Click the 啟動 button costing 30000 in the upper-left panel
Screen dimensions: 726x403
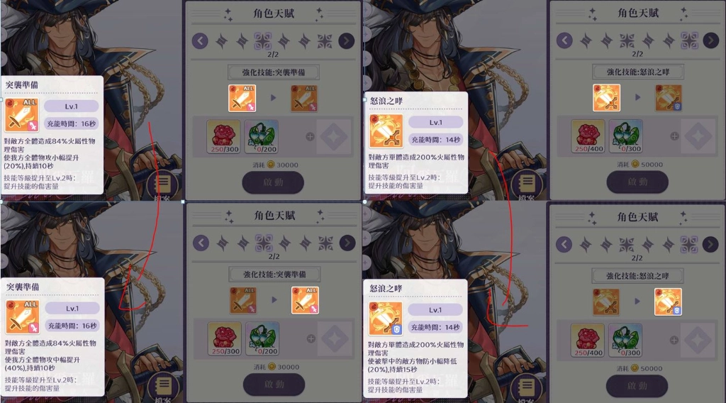pyautogui.click(x=273, y=182)
